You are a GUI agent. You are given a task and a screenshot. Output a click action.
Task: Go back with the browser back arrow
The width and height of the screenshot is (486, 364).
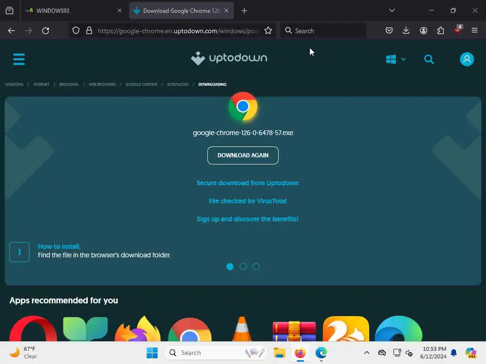point(11,30)
